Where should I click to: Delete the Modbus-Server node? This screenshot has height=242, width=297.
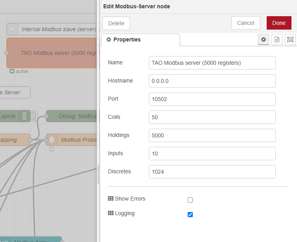(x=116, y=23)
